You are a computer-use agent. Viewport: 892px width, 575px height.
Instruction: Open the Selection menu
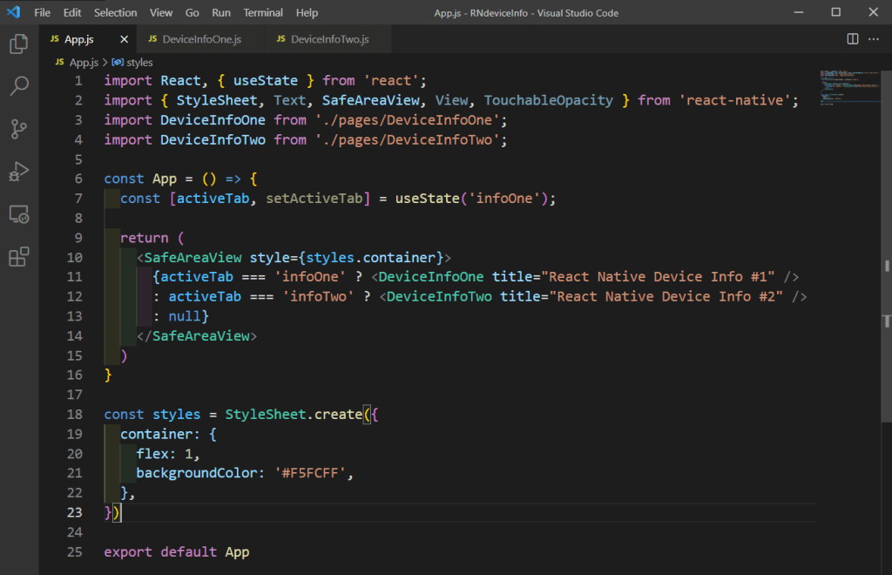click(x=115, y=12)
